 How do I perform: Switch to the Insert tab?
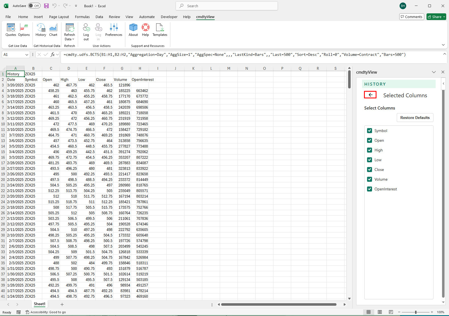pos(38,17)
